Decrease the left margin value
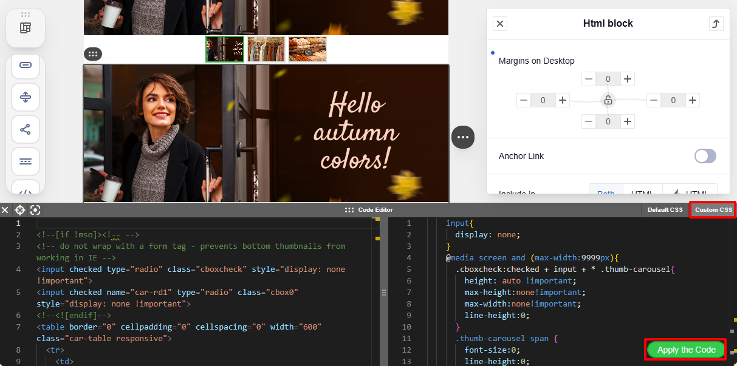This screenshot has width=737, height=366. coord(524,100)
